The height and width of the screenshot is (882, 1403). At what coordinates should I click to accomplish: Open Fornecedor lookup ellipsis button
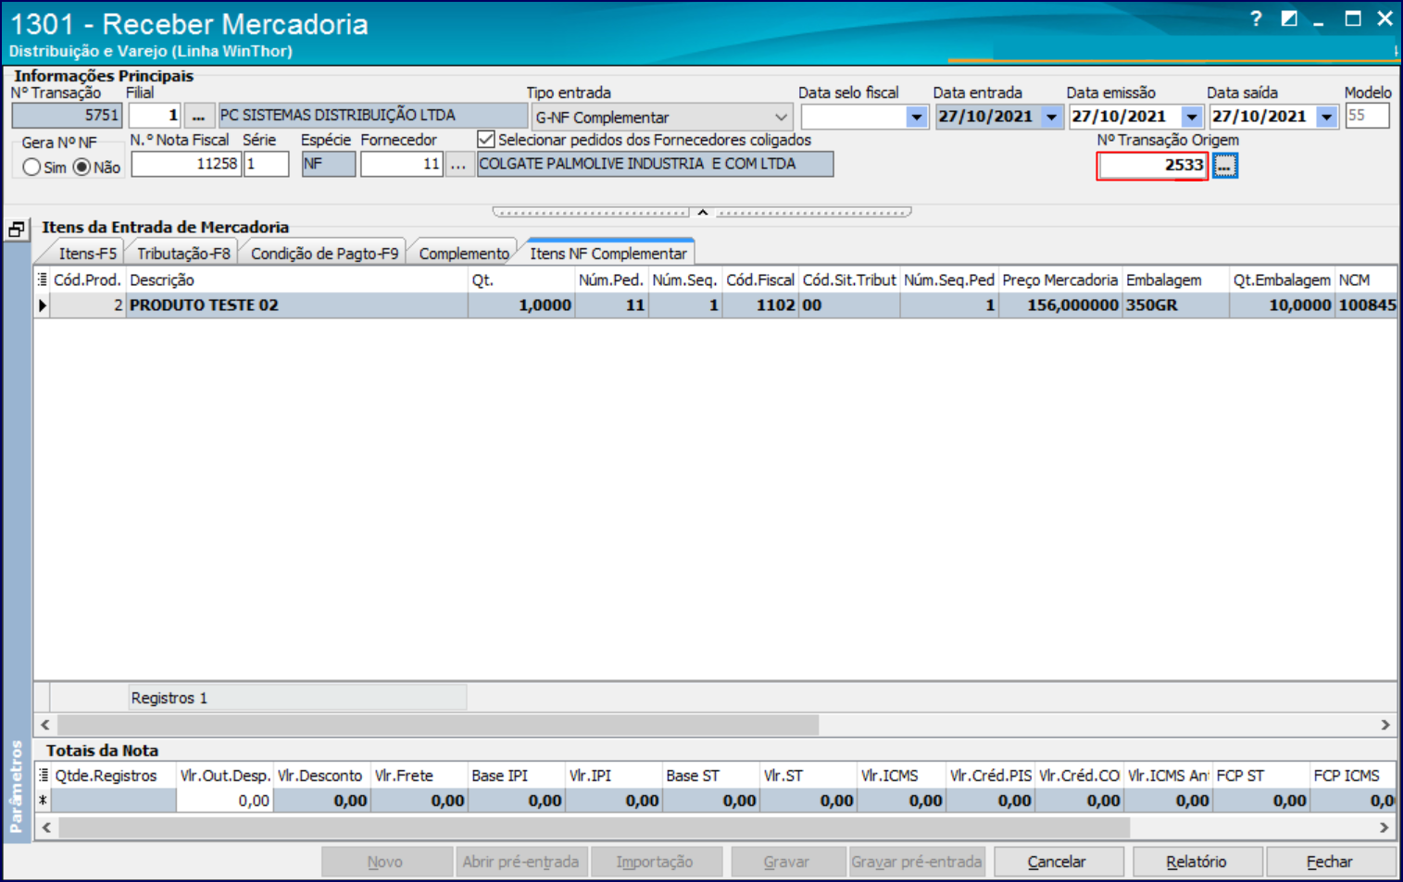click(x=457, y=165)
